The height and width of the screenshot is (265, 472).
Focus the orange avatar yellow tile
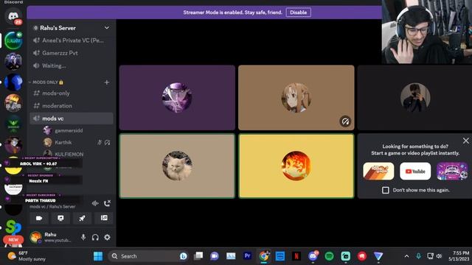pyautogui.click(x=296, y=166)
